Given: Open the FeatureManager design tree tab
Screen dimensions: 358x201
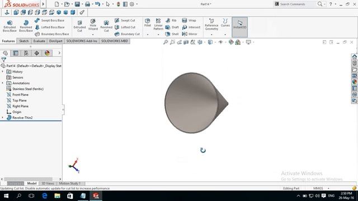Looking at the screenshot, I should pos(6,53).
